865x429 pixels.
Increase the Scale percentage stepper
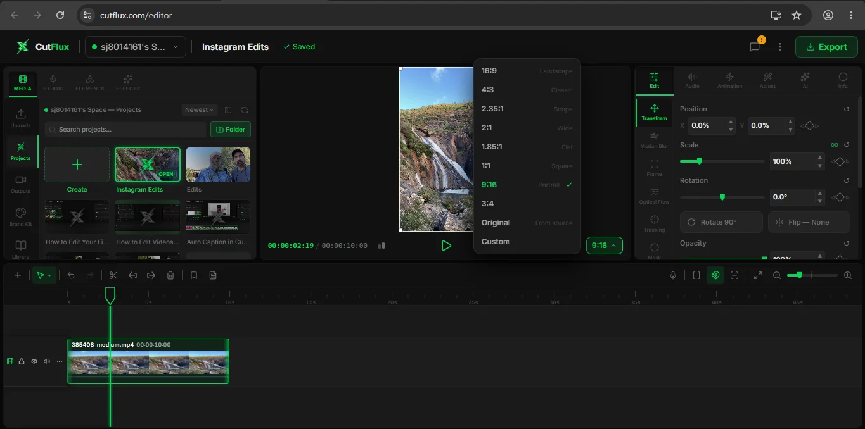pos(820,158)
